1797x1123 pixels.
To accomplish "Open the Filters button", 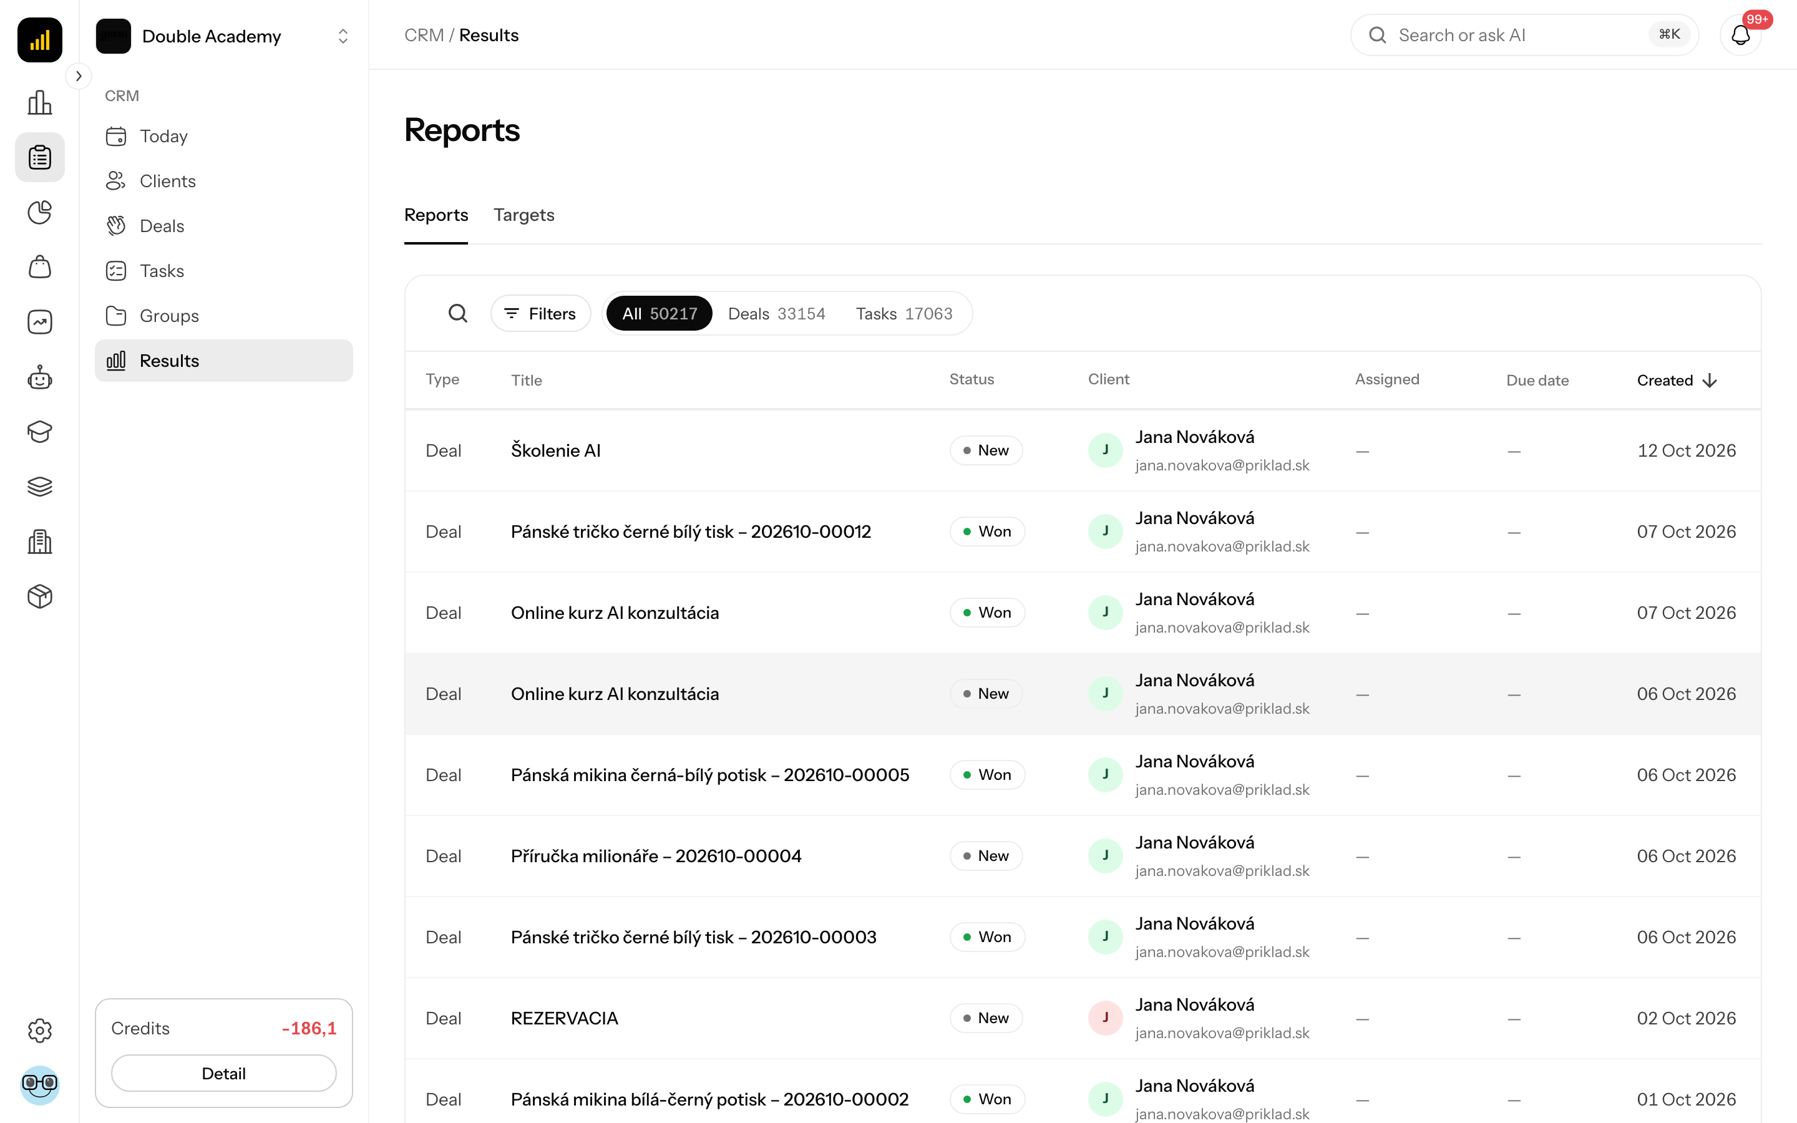I will point(540,313).
